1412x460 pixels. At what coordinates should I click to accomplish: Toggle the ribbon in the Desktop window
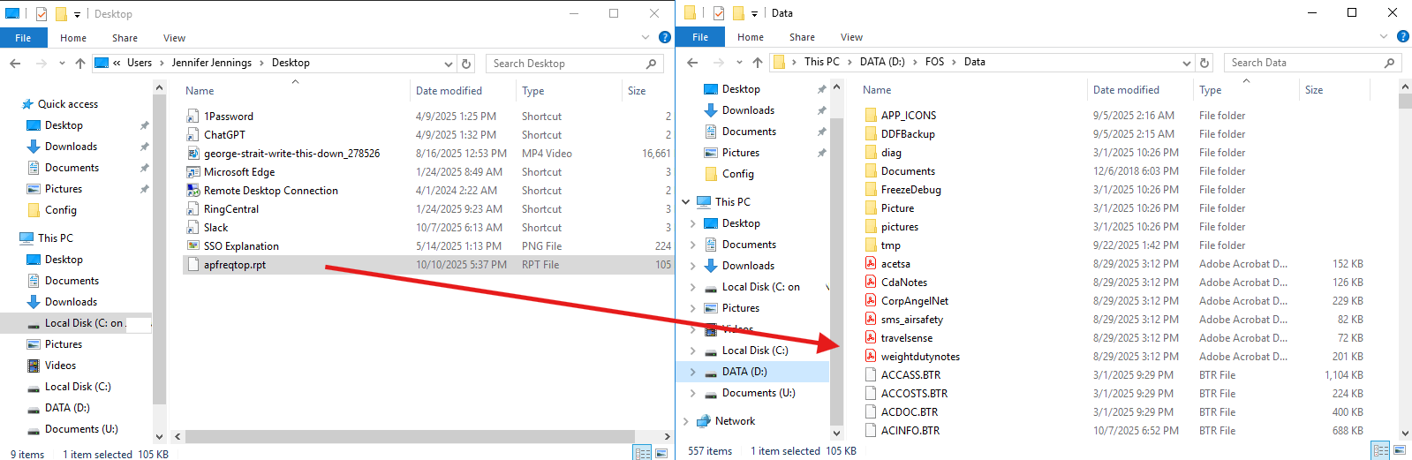point(646,38)
